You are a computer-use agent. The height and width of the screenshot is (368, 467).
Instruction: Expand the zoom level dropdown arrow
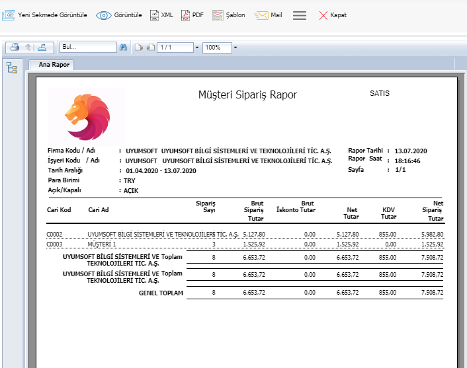pos(235,48)
